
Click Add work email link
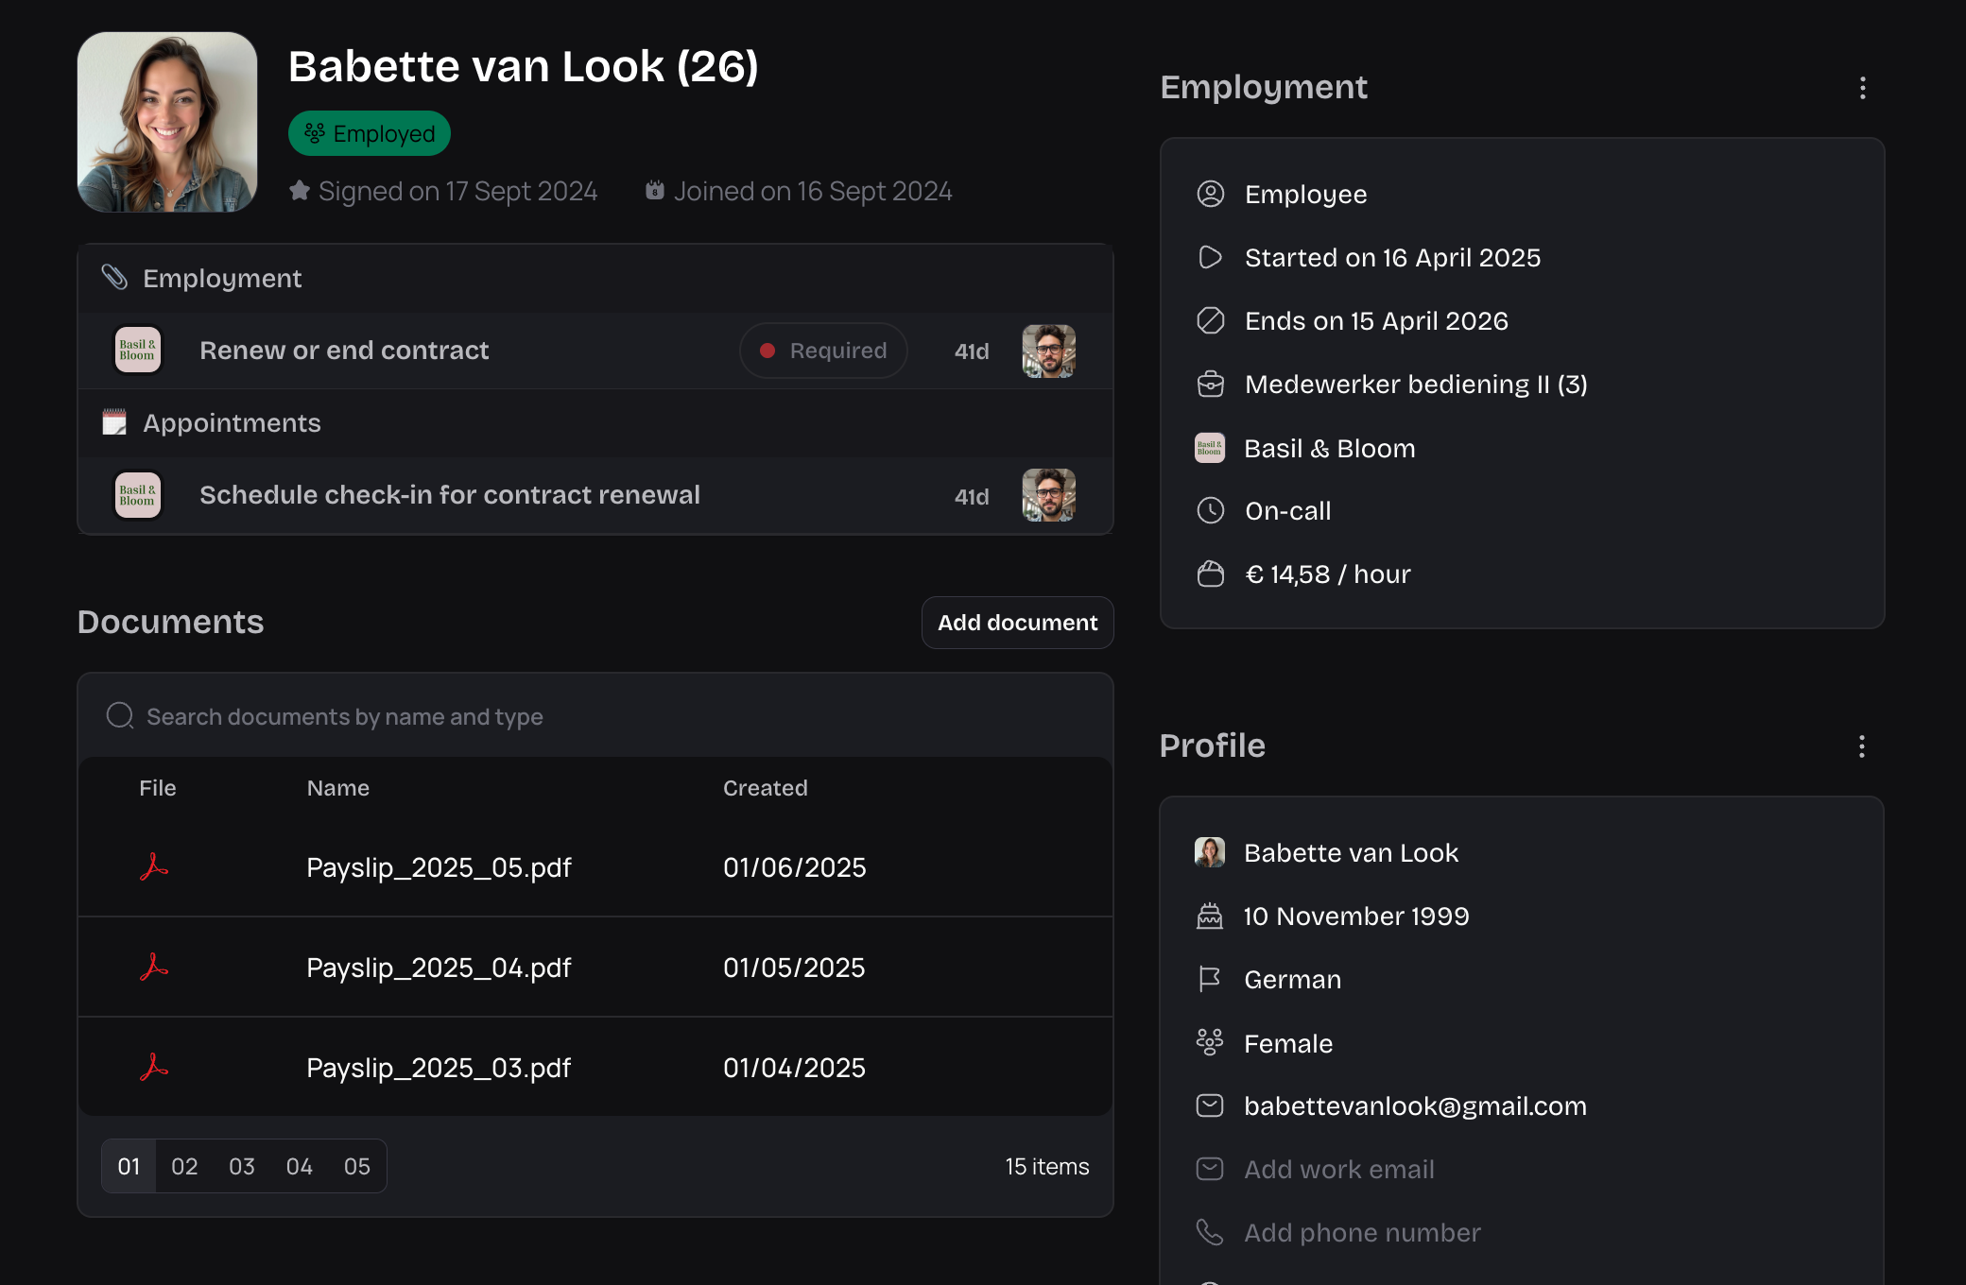1338,1169
